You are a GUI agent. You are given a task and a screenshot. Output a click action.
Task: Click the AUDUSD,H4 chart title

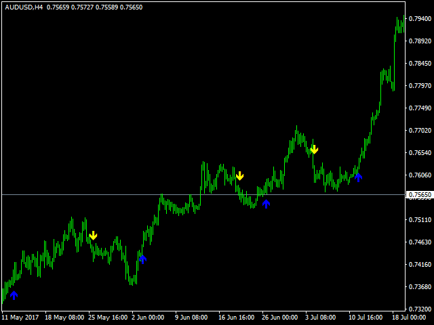pyautogui.click(x=24, y=7)
